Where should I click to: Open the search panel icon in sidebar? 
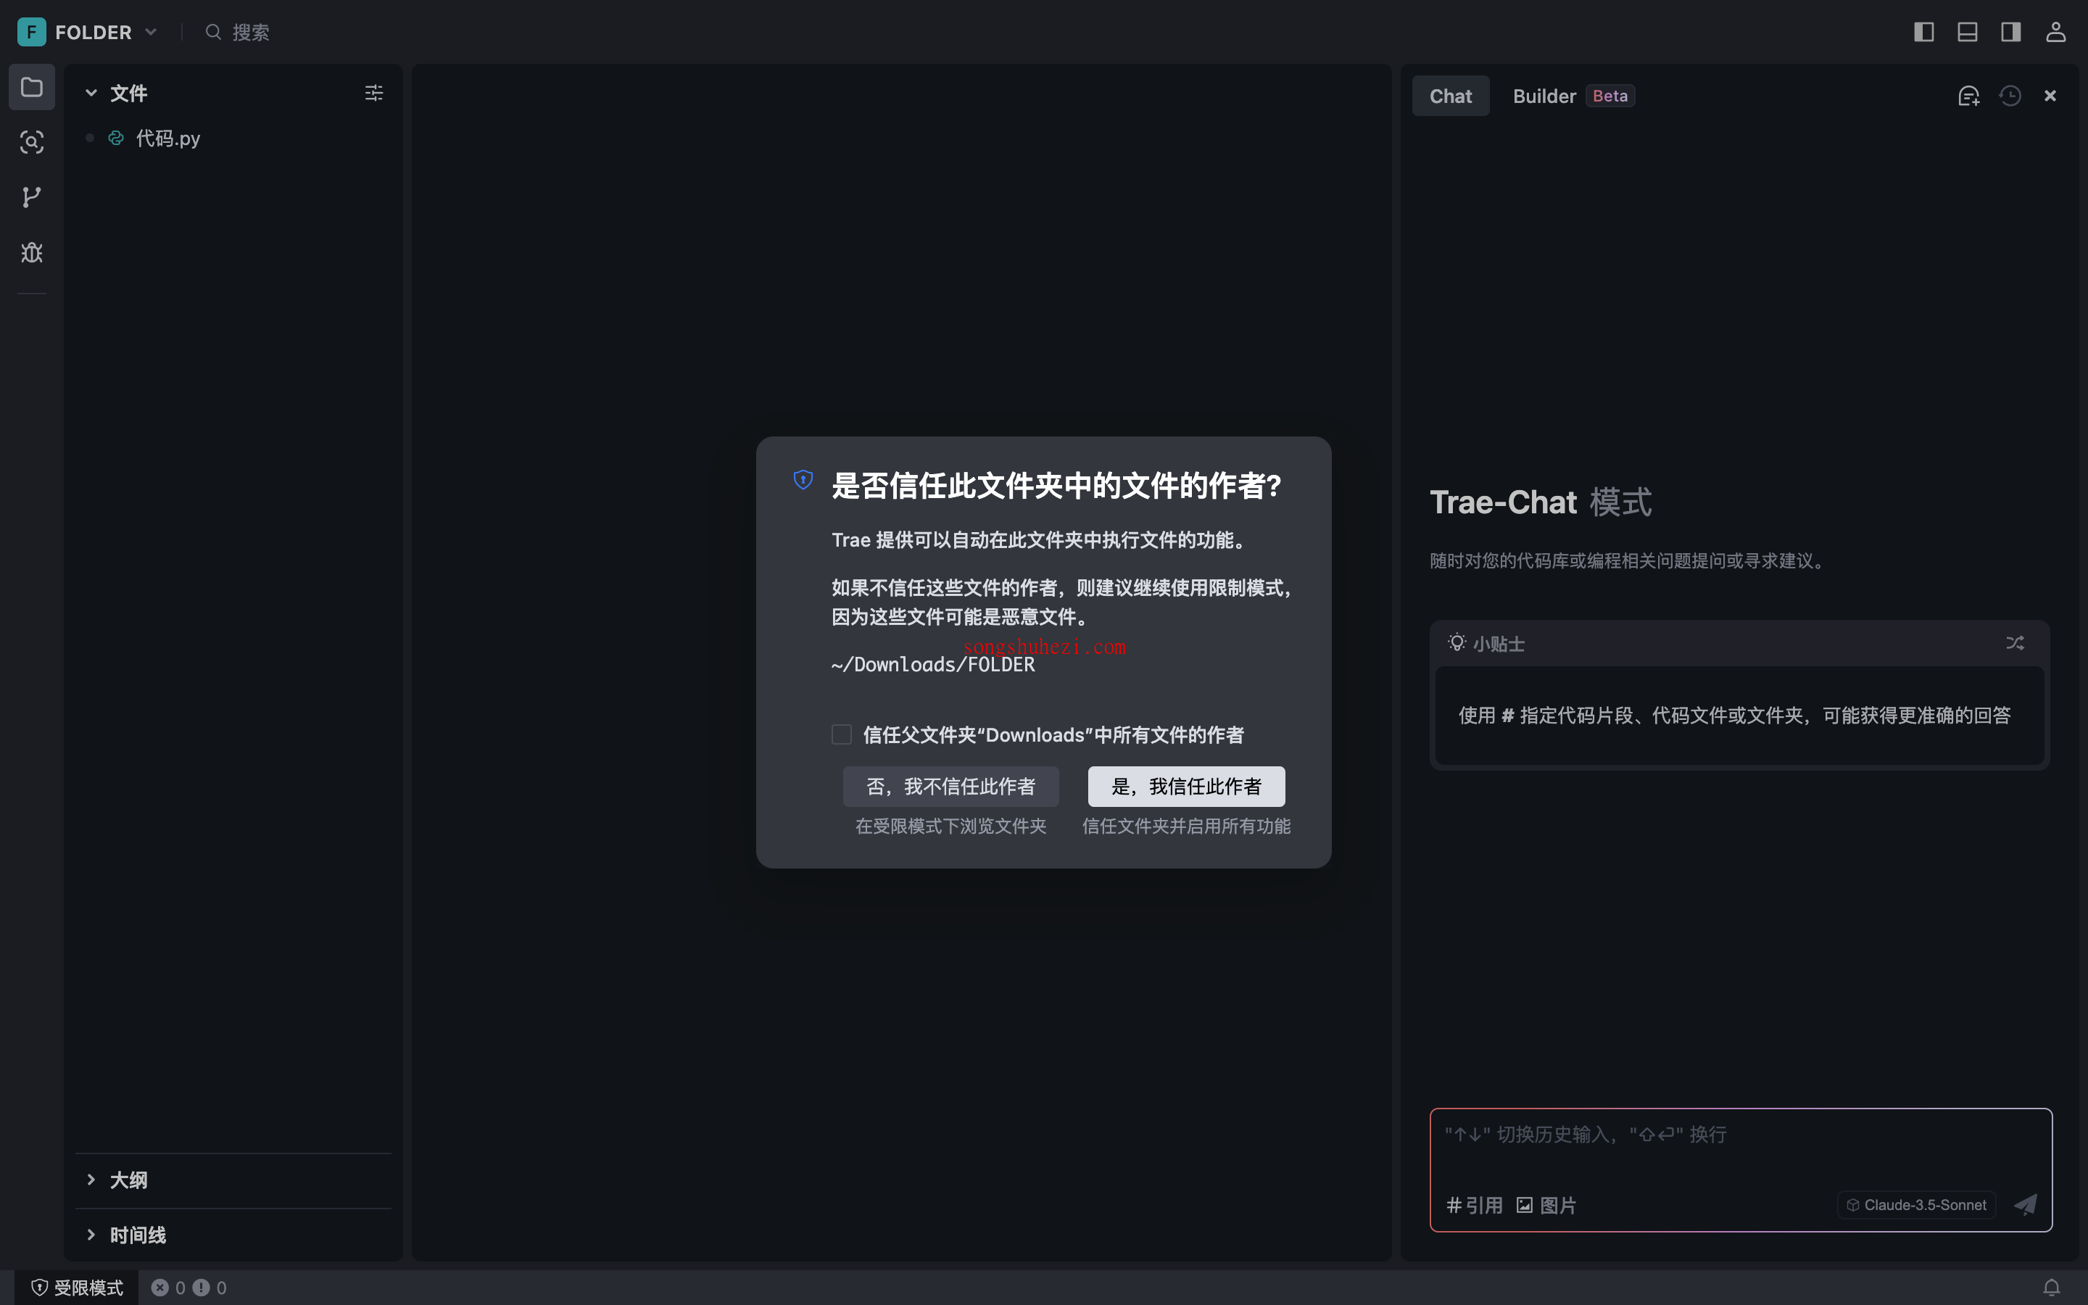(x=32, y=142)
